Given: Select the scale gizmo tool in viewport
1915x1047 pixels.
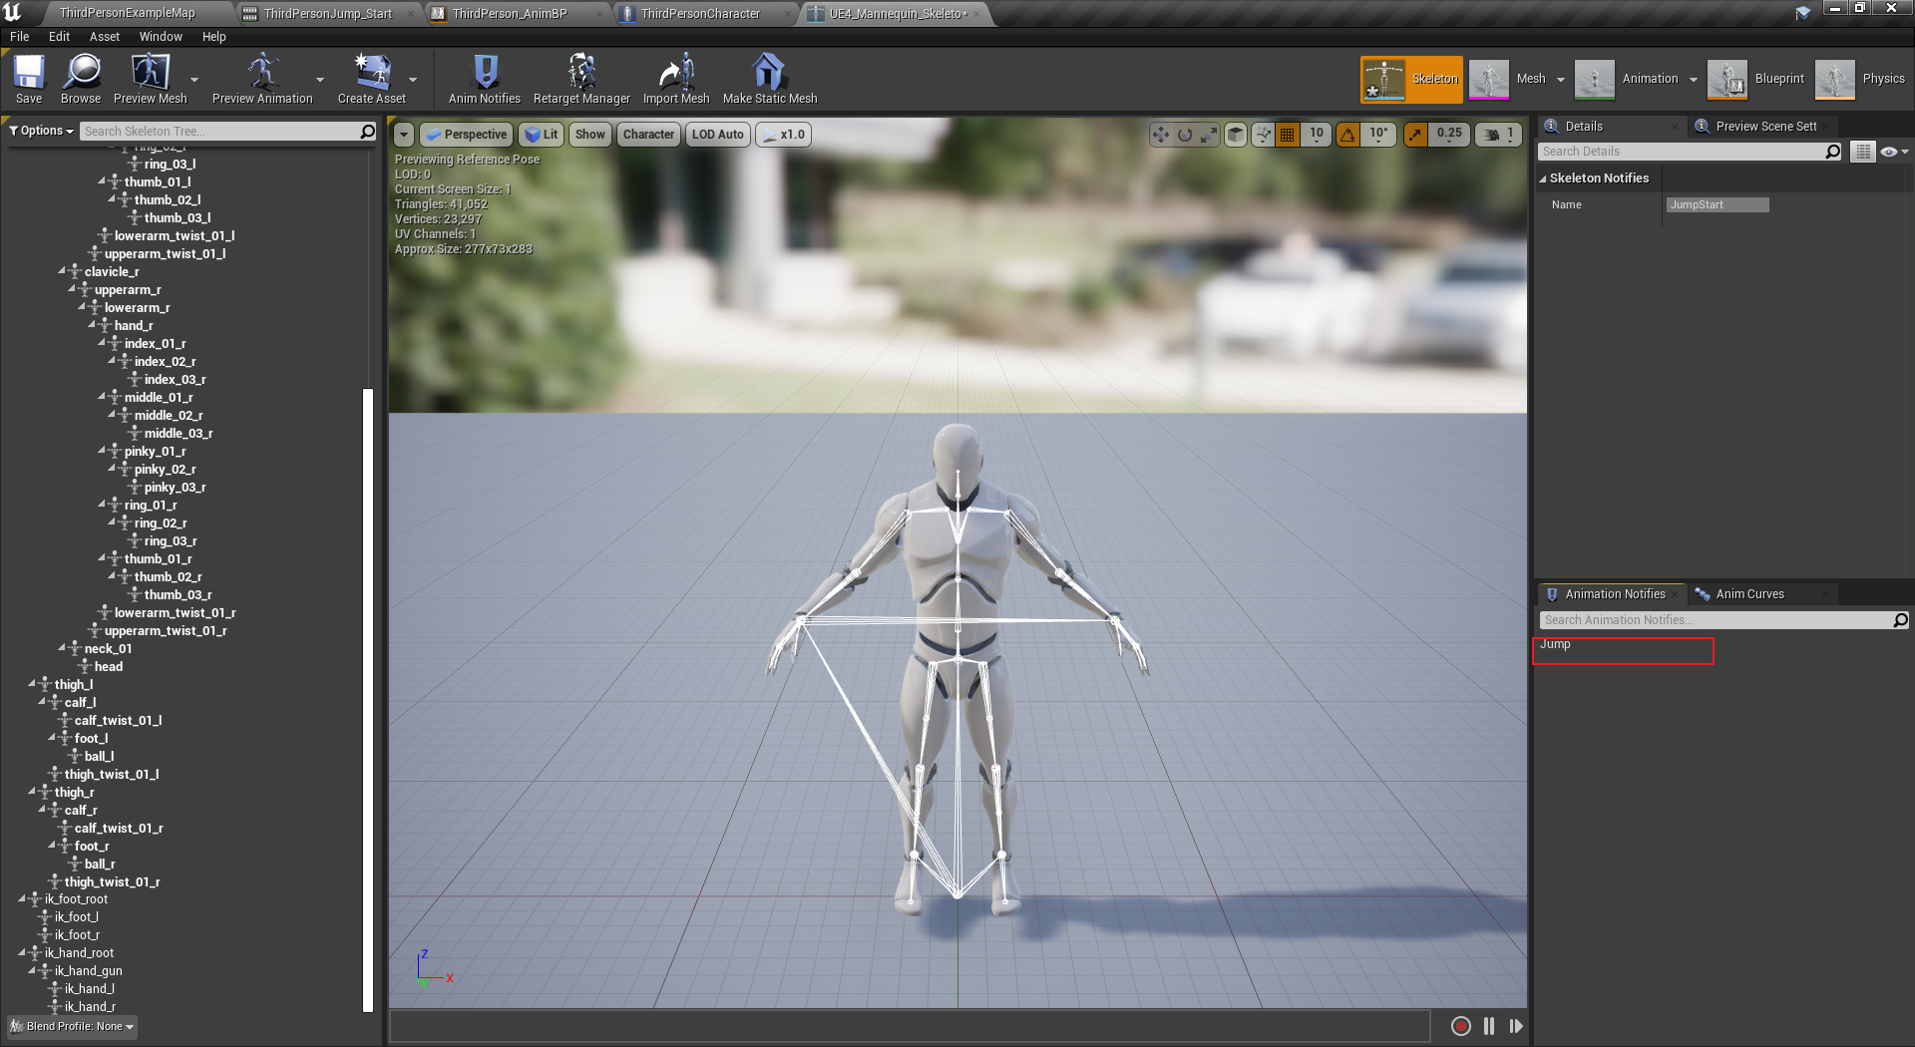Looking at the screenshot, I should coord(1209,135).
